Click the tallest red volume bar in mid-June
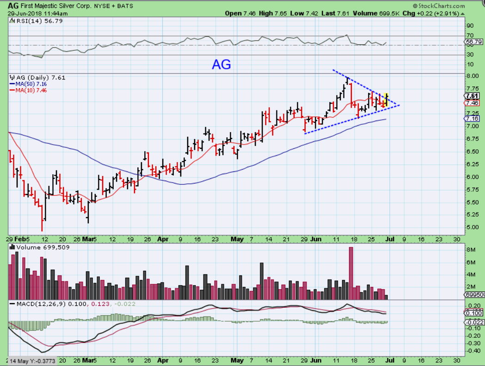Viewport: 485px width, 366px height. (351, 273)
